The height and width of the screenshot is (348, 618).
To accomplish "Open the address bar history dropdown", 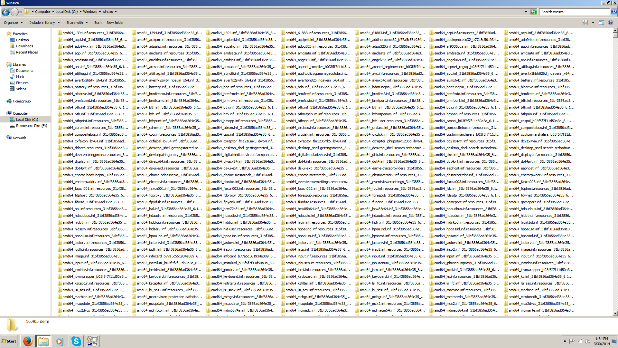I will coord(526,12).
